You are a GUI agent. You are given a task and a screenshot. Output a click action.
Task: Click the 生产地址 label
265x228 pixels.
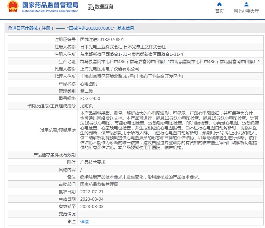pyautogui.click(x=67, y=62)
